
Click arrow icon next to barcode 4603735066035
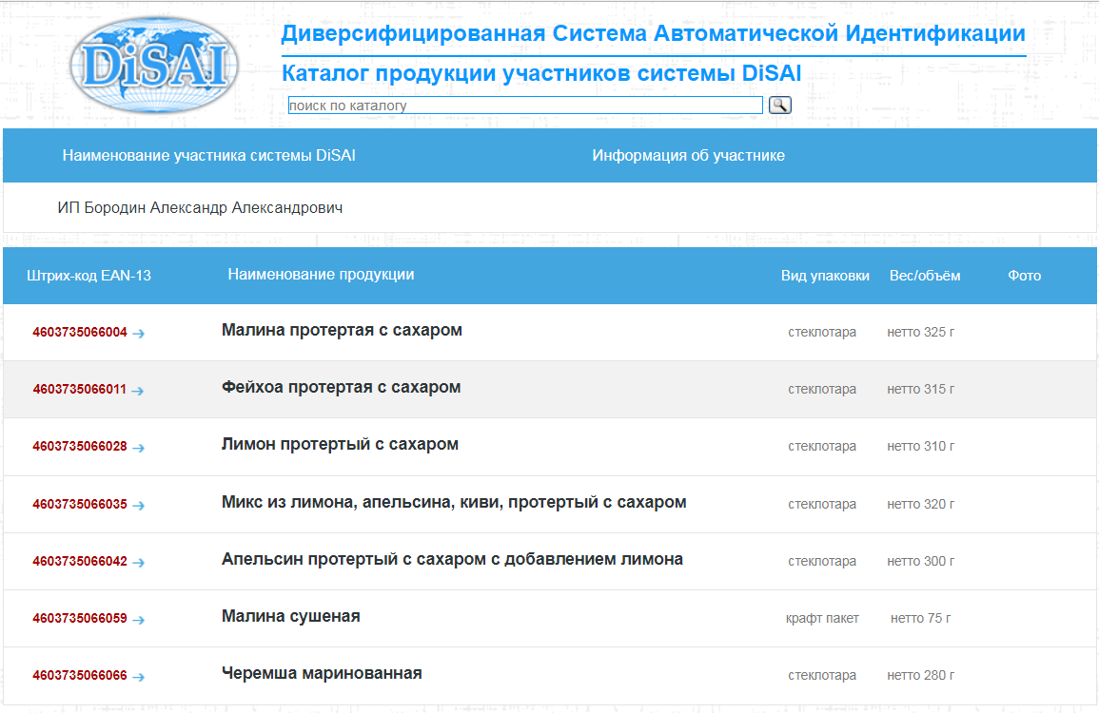tap(139, 505)
